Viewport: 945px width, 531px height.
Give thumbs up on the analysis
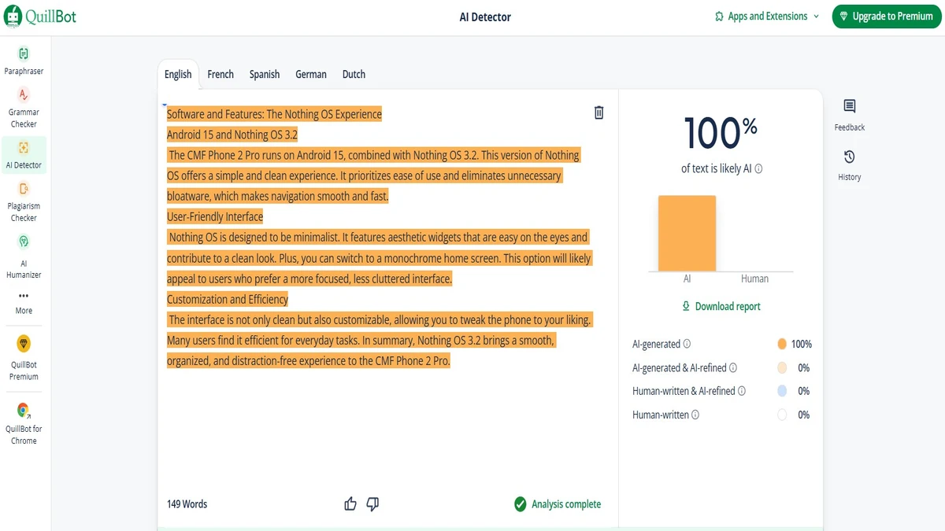point(350,504)
